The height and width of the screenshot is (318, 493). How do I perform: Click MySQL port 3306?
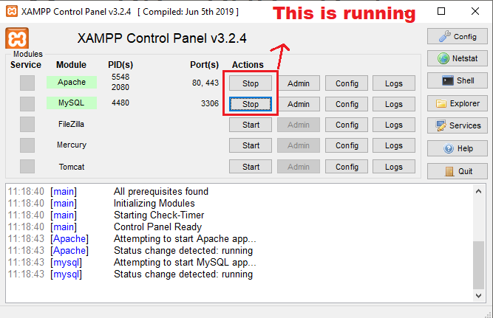[x=210, y=103]
